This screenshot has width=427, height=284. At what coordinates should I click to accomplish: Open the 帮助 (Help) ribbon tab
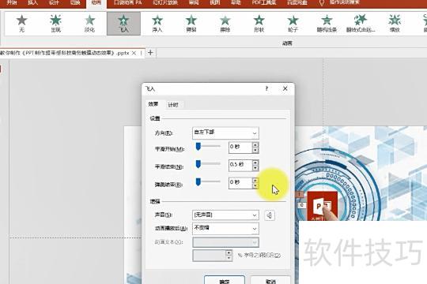point(236,2)
